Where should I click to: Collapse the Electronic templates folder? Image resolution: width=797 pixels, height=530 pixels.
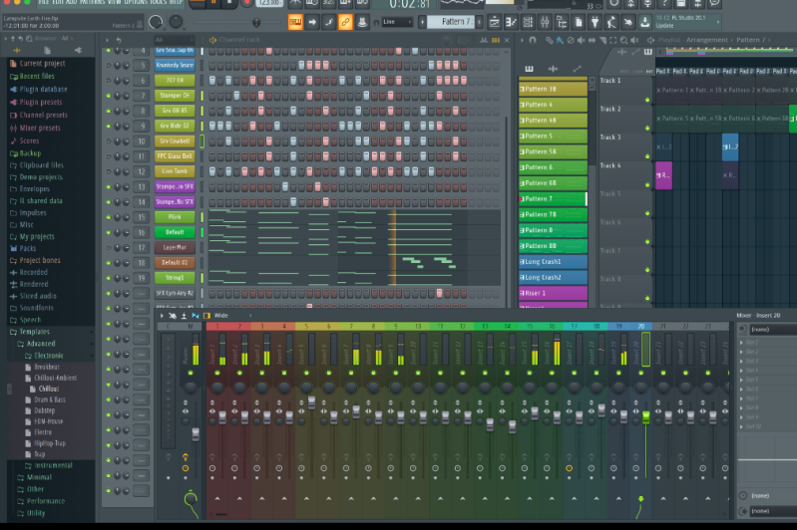point(48,356)
